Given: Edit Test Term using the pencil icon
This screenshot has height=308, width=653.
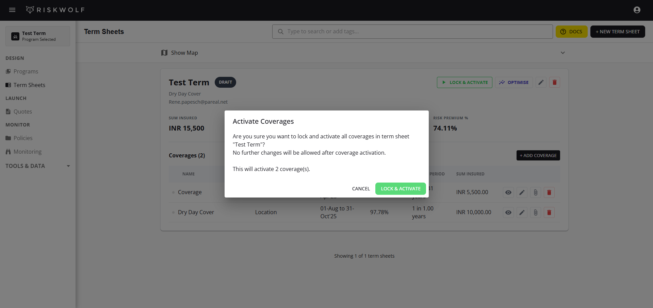Looking at the screenshot, I should tap(541, 82).
